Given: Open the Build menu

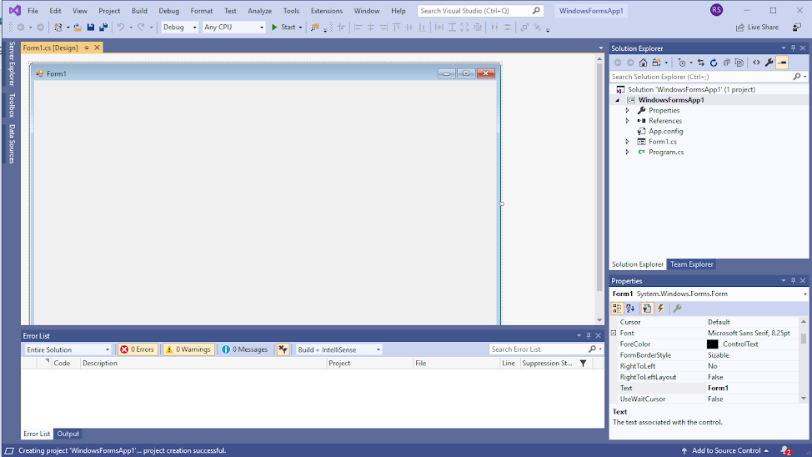Looking at the screenshot, I should (x=139, y=11).
